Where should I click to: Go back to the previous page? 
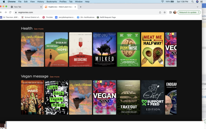click(1, 12)
